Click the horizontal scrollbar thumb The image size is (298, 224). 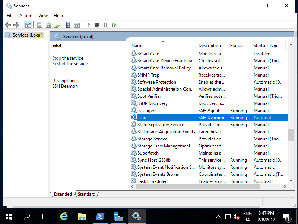click(x=198, y=186)
